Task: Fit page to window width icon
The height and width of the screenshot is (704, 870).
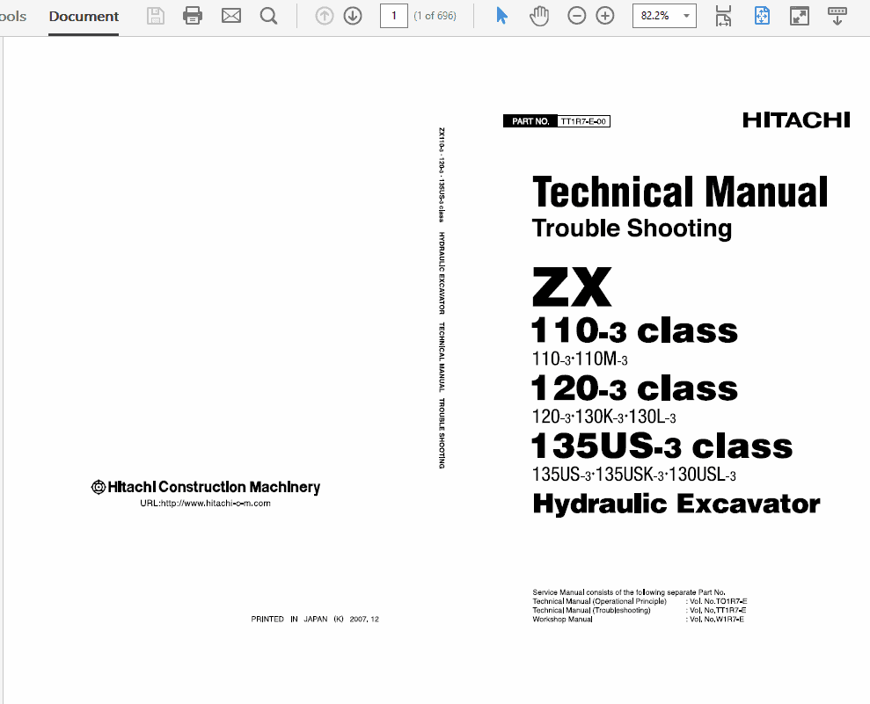Action: [723, 16]
